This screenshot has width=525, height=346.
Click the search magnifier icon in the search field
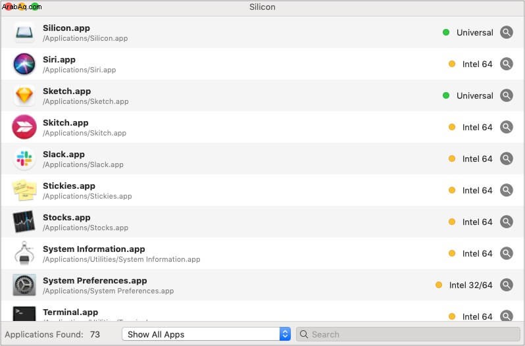(x=304, y=334)
